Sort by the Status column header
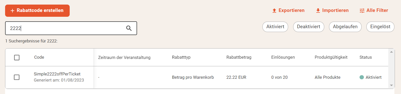 (365, 57)
